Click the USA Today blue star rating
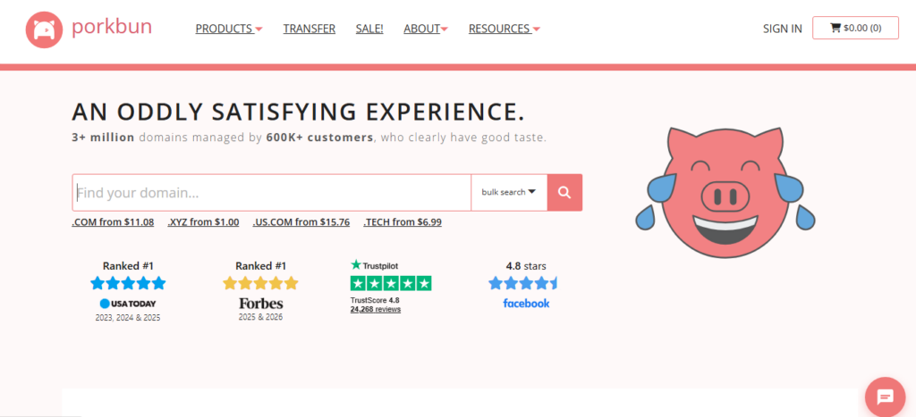The height and width of the screenshot is (417, 916). pyautogui.click(x=128, y=284)
